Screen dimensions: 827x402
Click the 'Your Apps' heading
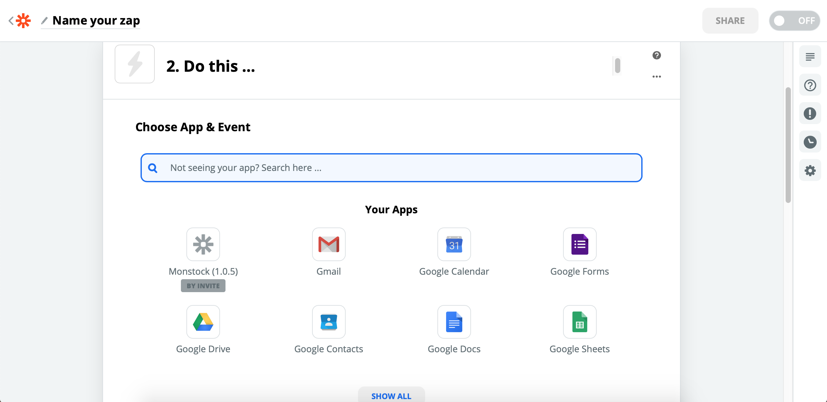tap(391, 210)
